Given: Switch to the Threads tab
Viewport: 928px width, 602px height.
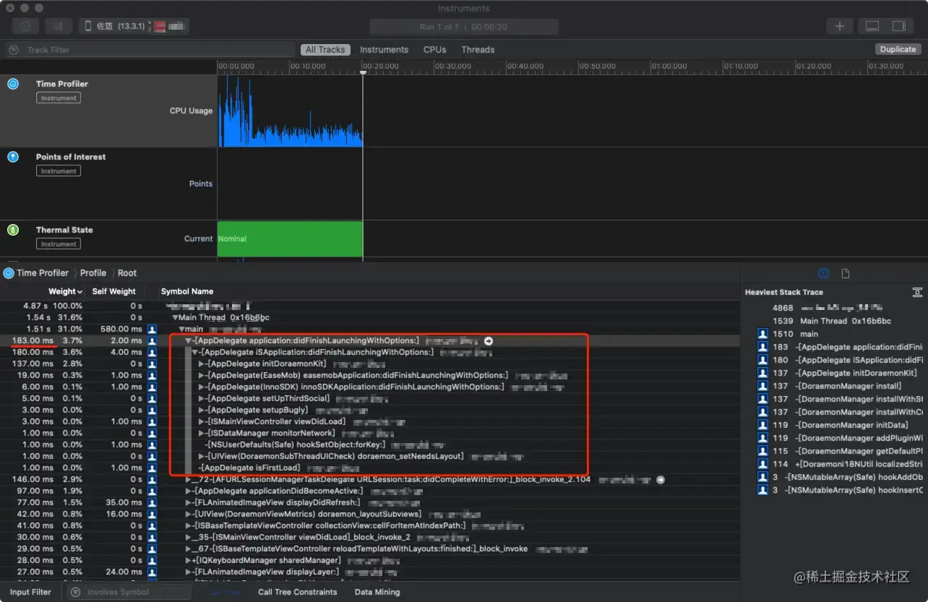Looking at the screenshot, I should tap(478, 50).
